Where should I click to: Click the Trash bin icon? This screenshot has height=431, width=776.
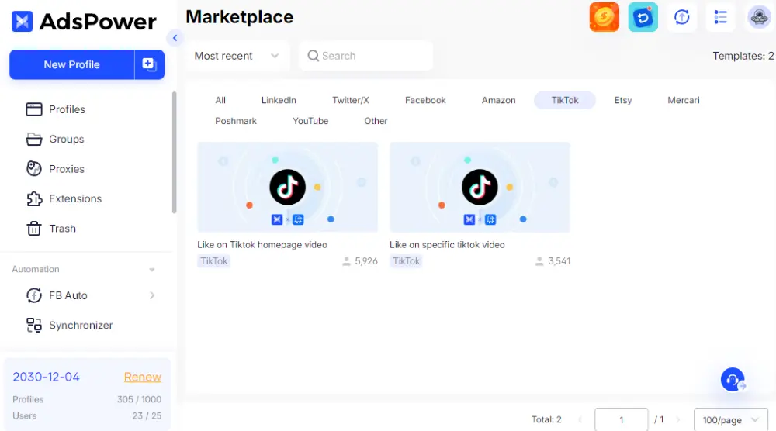tap(34, 229)
